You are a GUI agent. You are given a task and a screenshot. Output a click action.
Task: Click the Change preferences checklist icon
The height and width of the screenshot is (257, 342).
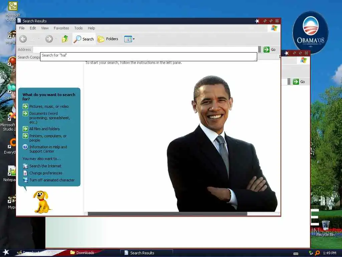coord(25,173)
